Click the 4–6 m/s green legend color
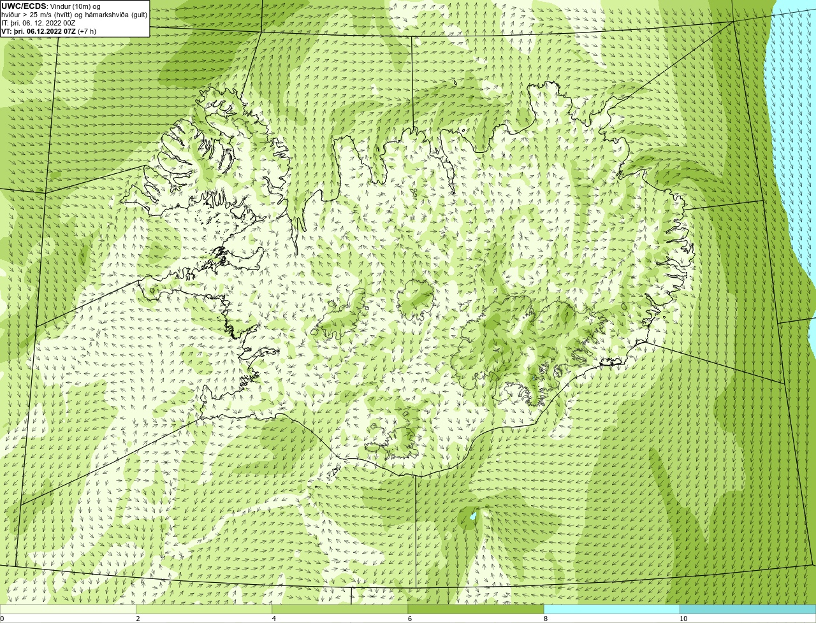 click(x=340, y=610)
